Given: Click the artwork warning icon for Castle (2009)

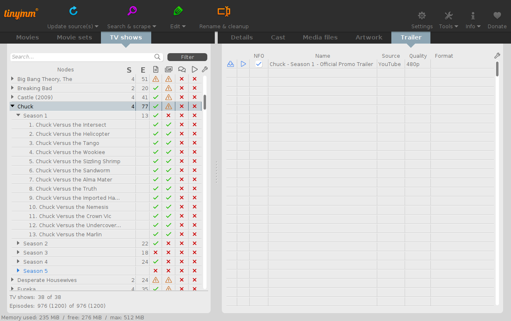Looking at the screenshot, I should pos(168,97).
